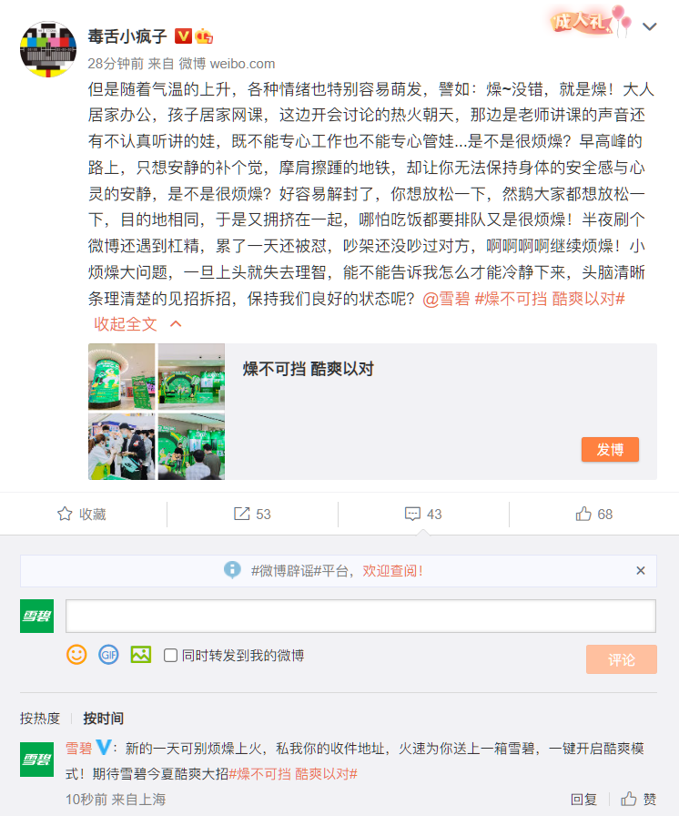Click the 毒舌小疯子 profile avatar
Image resolution: width=679 pixels, height=816 pixels.
(x=48, y=49)
